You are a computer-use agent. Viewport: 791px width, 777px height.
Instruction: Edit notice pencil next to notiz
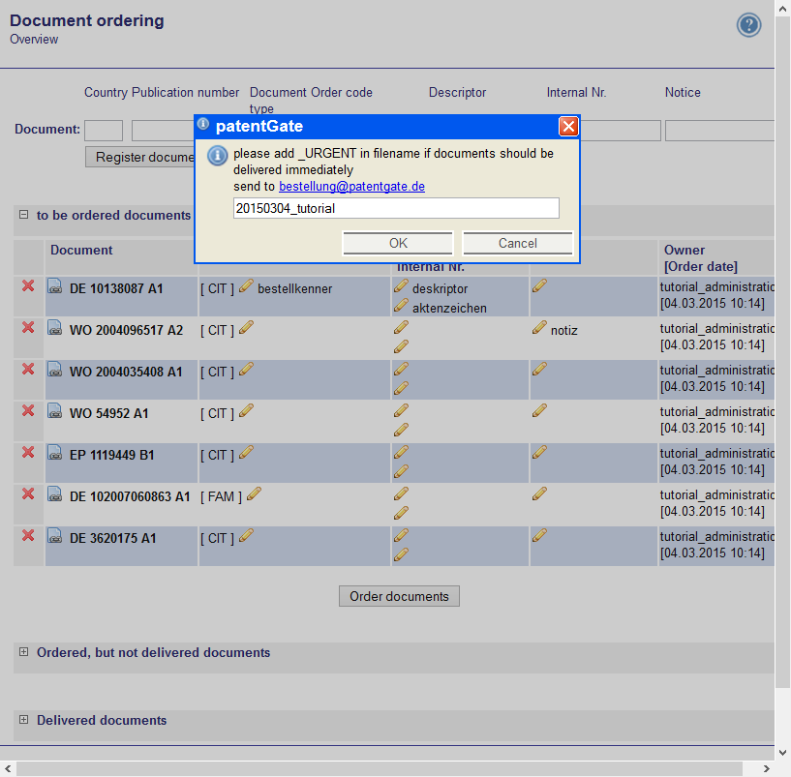point(539,327)
